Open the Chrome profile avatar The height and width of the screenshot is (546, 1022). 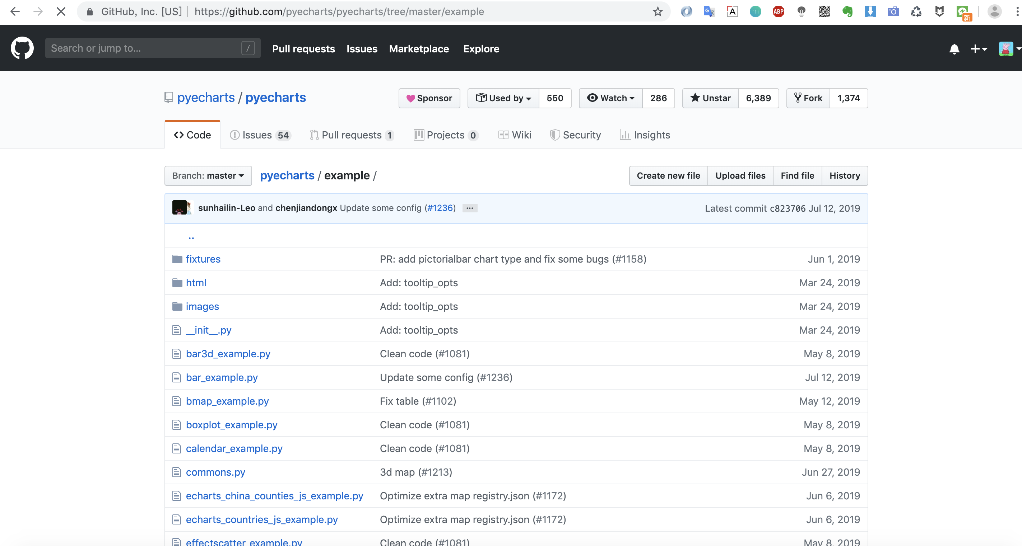(994, 11)
